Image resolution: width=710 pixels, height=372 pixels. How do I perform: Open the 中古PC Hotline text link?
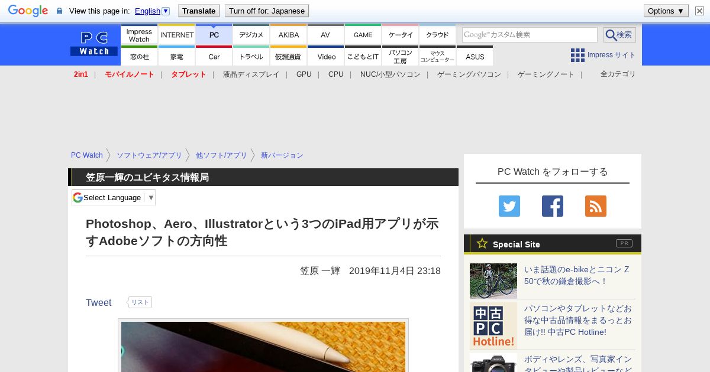(x=578, y=320)
